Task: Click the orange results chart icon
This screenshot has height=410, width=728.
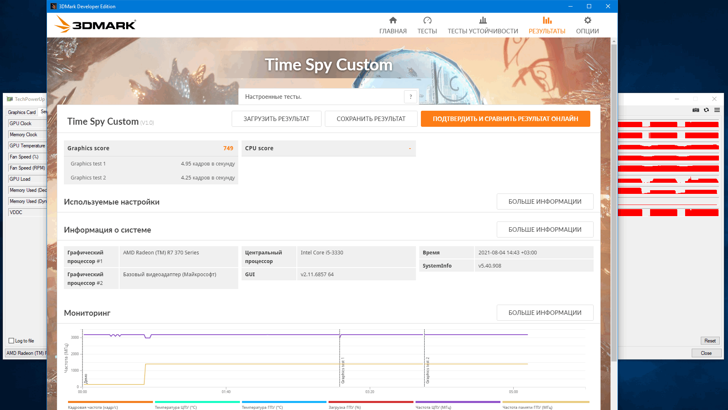Action: click(547, 20)
